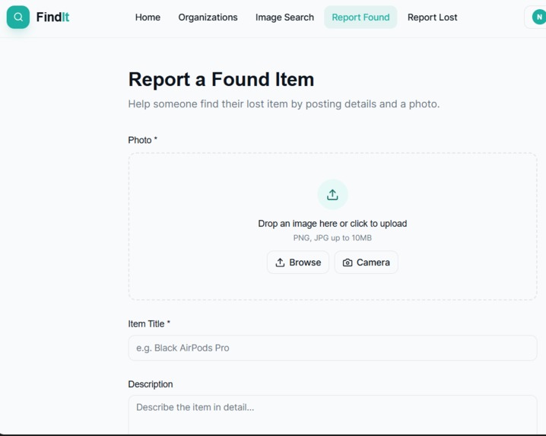Click the Browse button to pick a photo
The image size is (546, 436).
coord(298,263)
